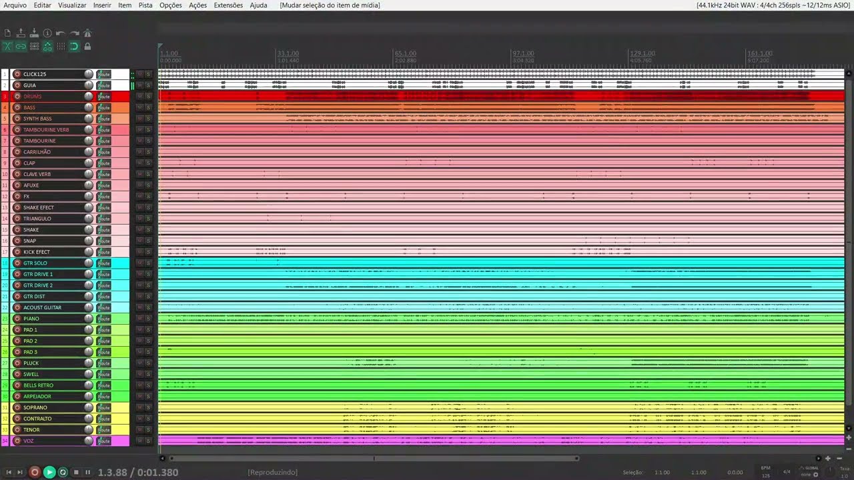Solo the VOZ track

(x=148, y=441)
